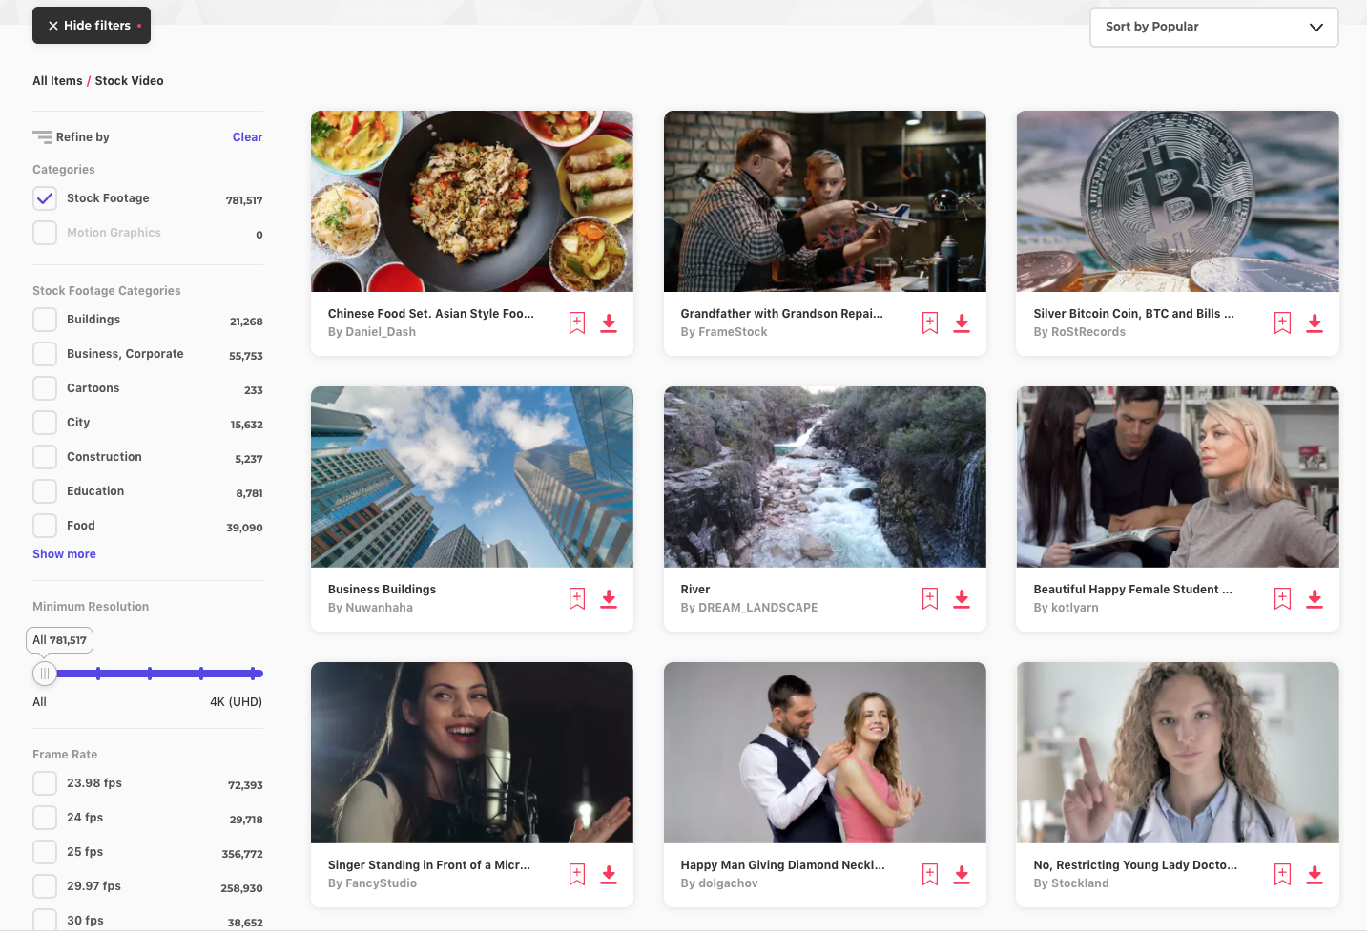Enable Business, Corporate filter checkbox
The width and height of the screenshot is (1367, 935).
(x=45, y=354)
